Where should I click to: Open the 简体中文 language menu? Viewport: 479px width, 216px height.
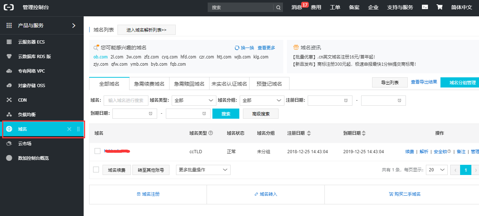click(462, 7)
